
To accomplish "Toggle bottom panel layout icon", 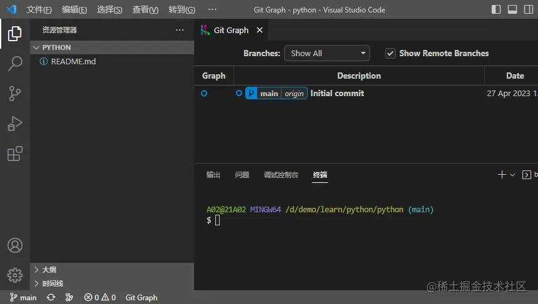I will coord(512,9).
